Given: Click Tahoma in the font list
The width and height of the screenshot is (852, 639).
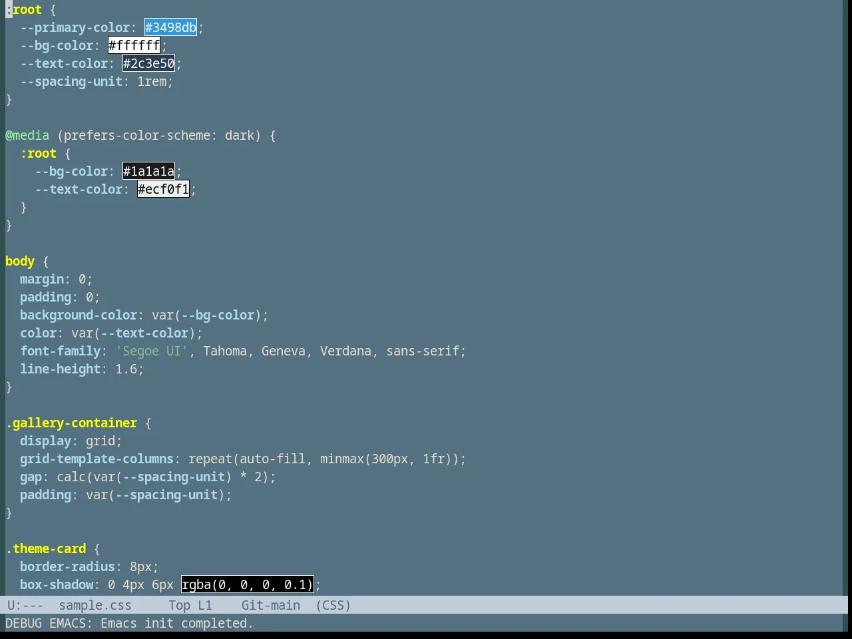Looking at the screenshot, I should (x=225, y=351).
